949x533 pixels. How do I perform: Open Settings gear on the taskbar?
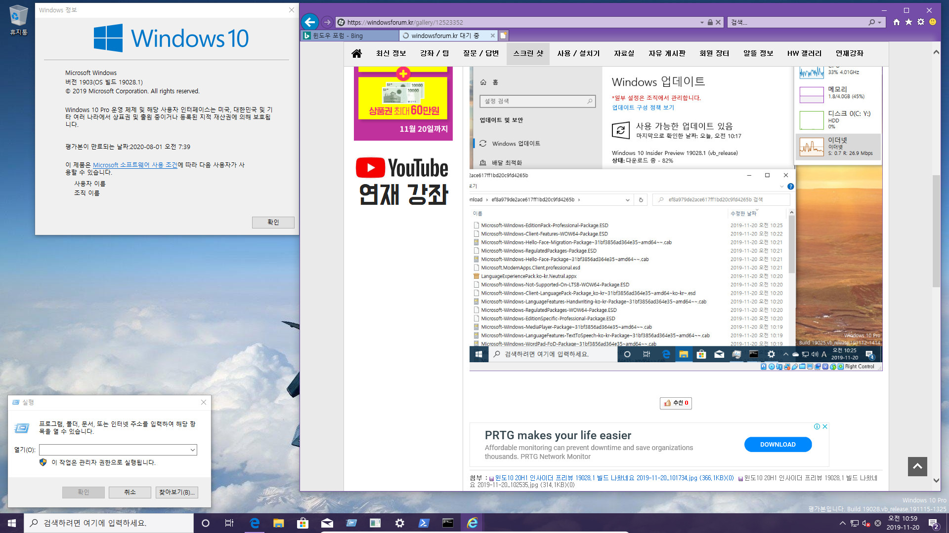tap(399, 523)
